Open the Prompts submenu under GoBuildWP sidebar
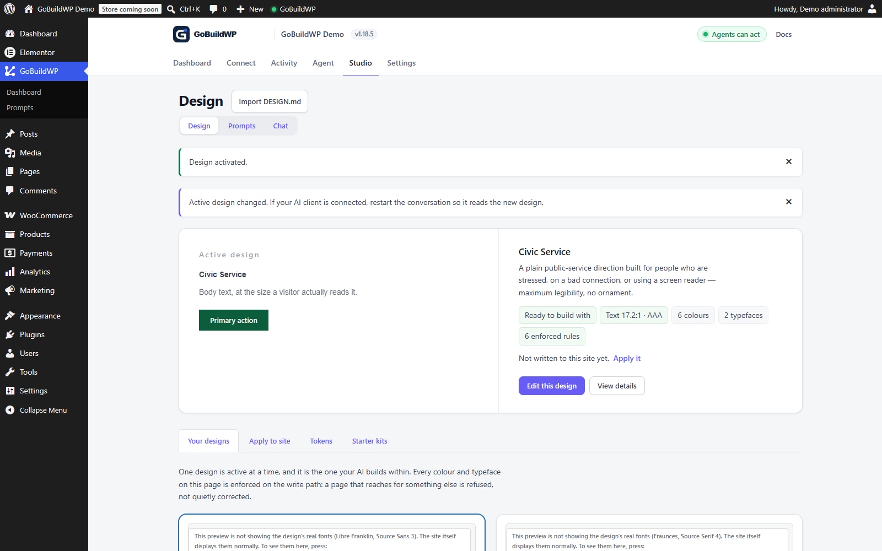The height and width of the screenshot is (551, 882). click(x=20, y=107)
